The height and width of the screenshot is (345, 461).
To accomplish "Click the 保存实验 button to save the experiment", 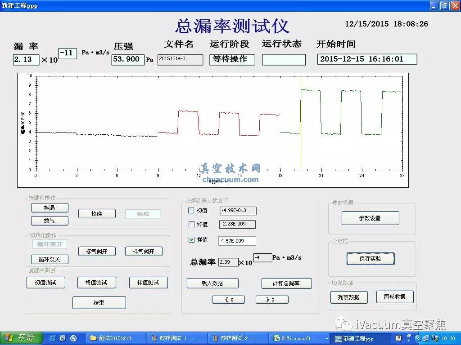I will pos(371,258).
